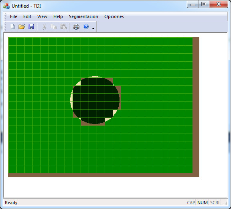231x209 pixels.
Task: Click the Copy toolbar icon
Action: click(54, 27)
